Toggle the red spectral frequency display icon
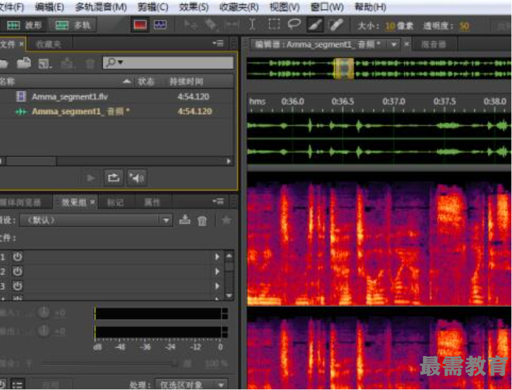The width and height of the screenshot is (512, 390). click(x=140, y=25)
